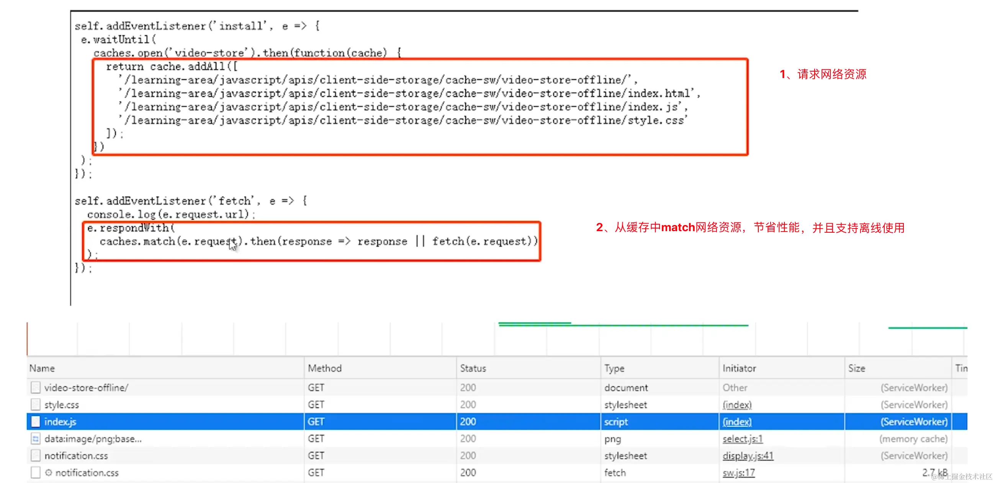Select the video-store-offline/ request row
The image size is (995, 483).
pos(86,387)
